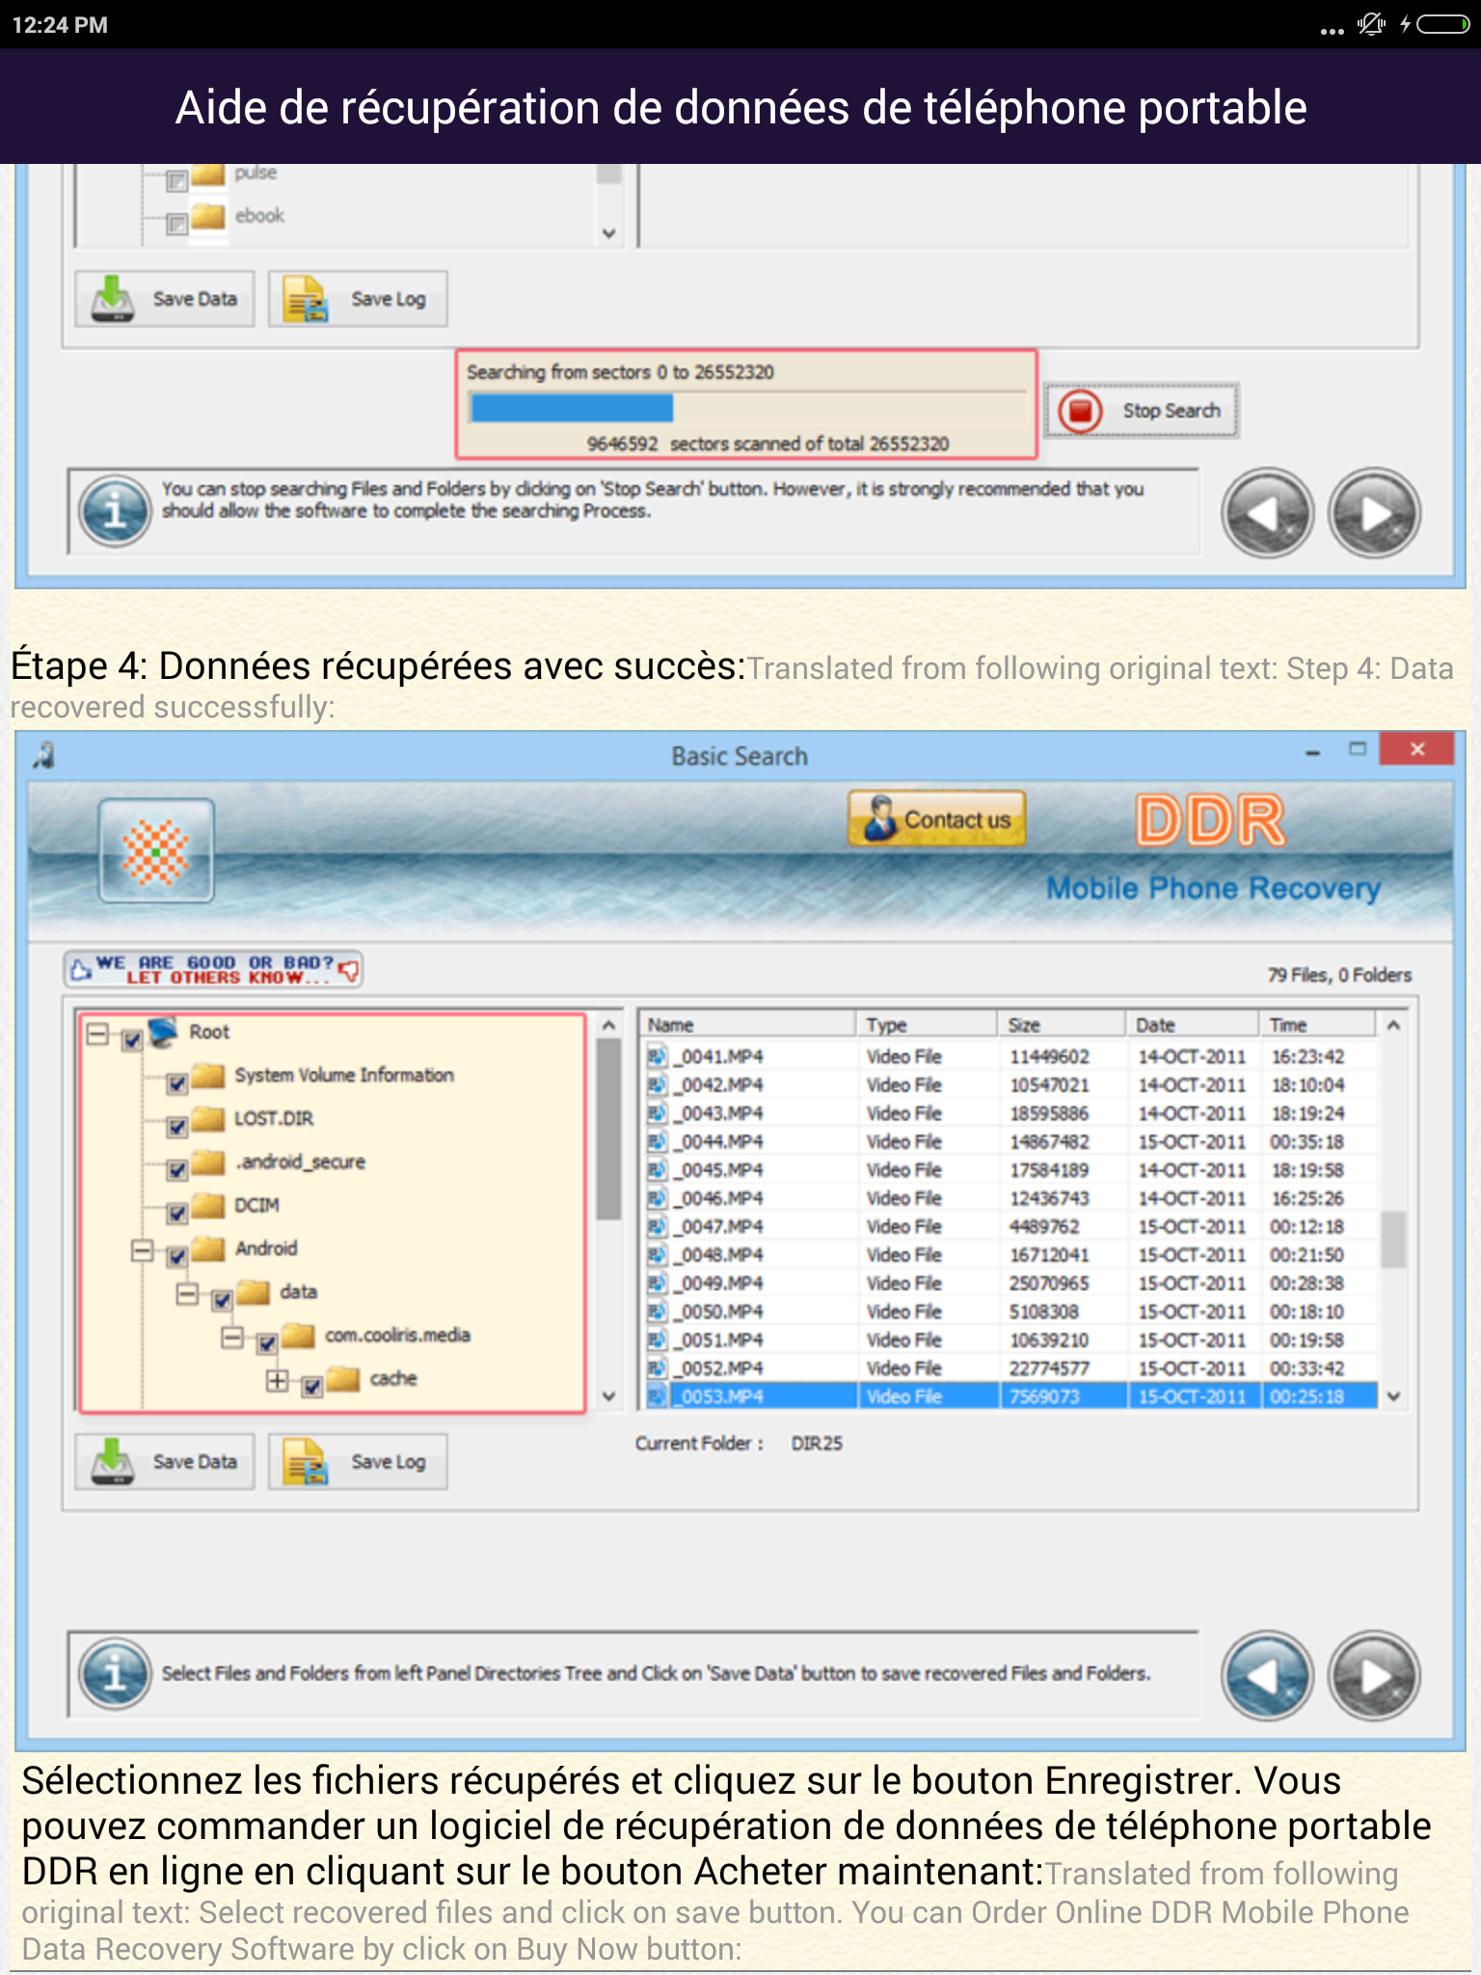1481x1975 pixels.
Task: Toggle the LOST.DIR checkbox
Action: (177, 1126)
